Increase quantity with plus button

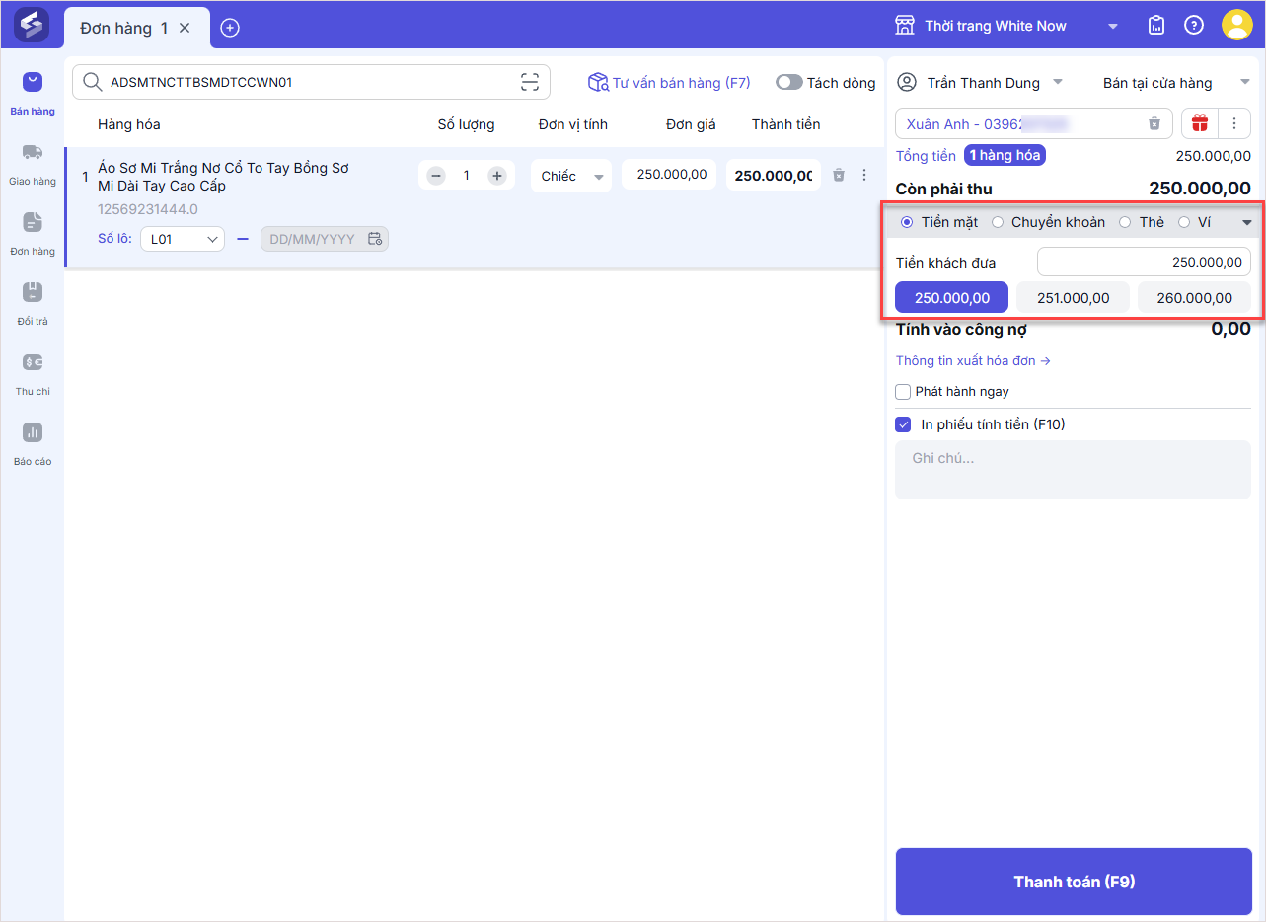[497, 176]
